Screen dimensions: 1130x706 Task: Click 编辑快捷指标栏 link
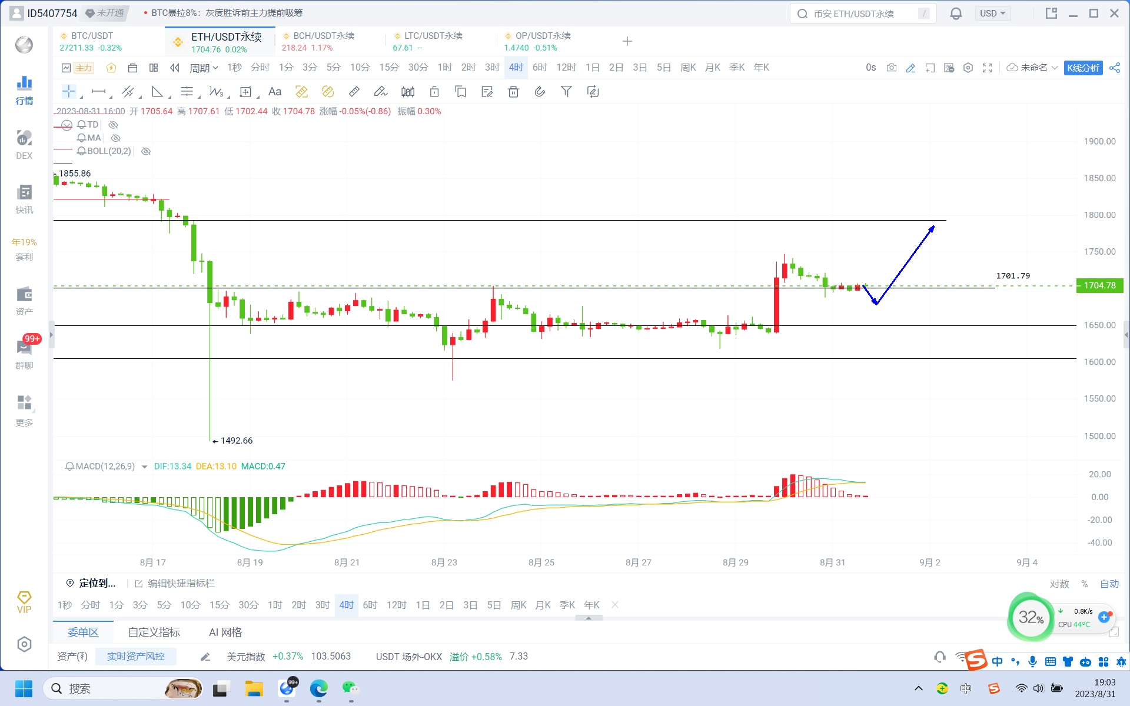[x=181, y=583]
